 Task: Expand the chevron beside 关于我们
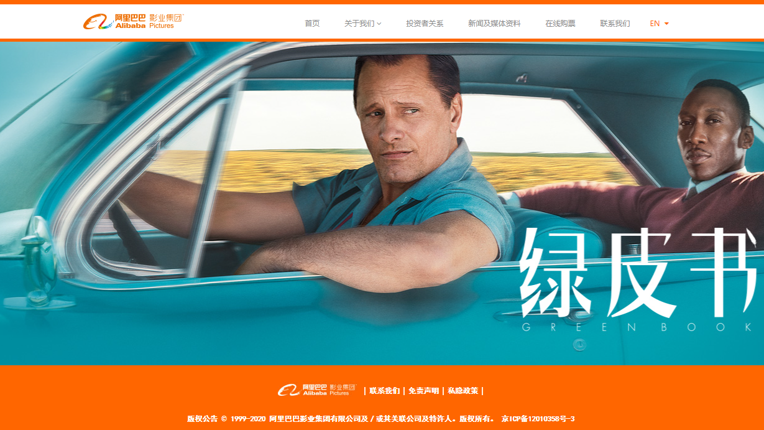pyautogui.click(x=379, y=24)
